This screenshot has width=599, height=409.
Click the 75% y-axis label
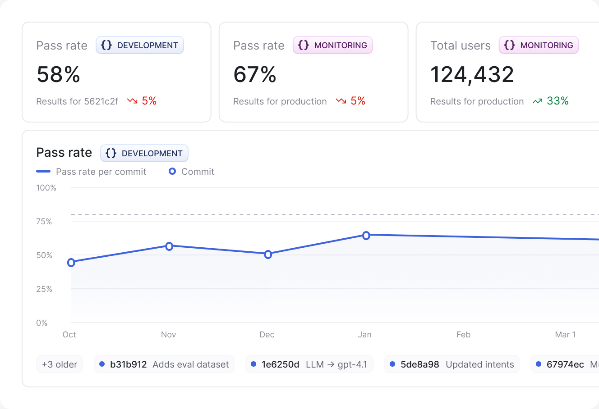(x=44, y=222)
